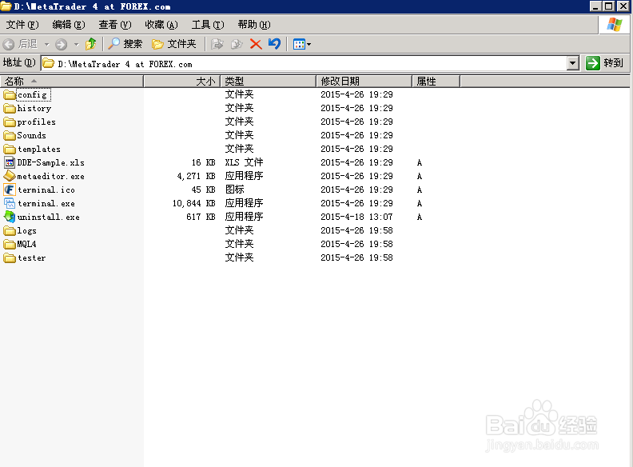The width and height of the screenshot is (633, 467).
Task: Sort by 修改日期 column header
Action: pyautogui.click(x=364, y=82)
